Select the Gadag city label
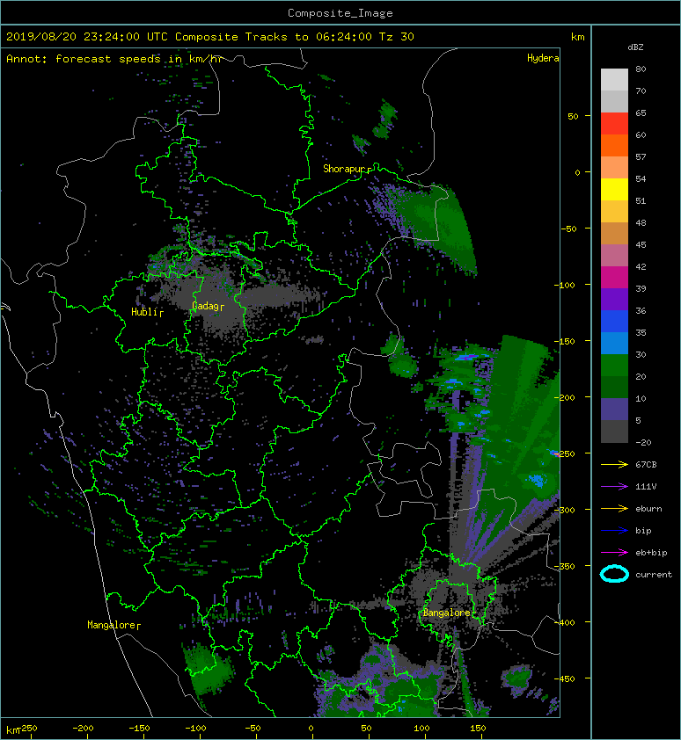Viewport: 681px width, 740px height. tap(205, 307)
